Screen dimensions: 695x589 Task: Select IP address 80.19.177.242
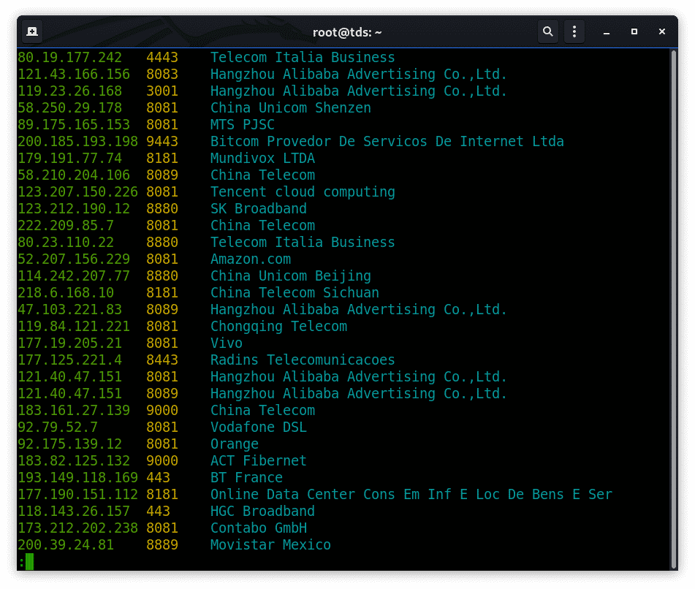(69, 58)
